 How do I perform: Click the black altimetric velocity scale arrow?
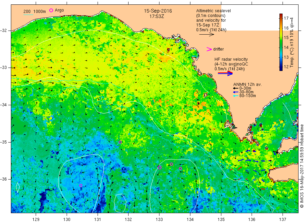[x=207, y=35]
